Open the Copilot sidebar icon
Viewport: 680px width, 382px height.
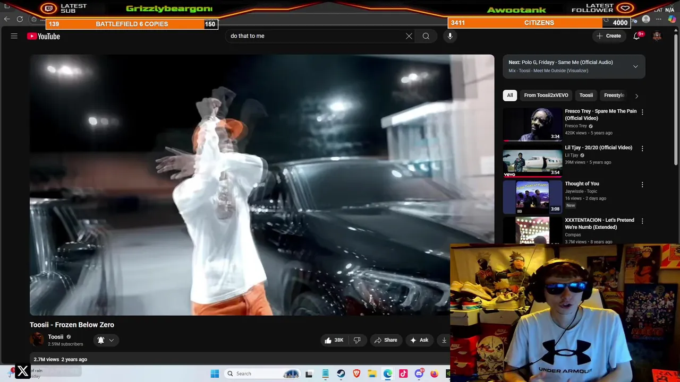pos(672,19)
